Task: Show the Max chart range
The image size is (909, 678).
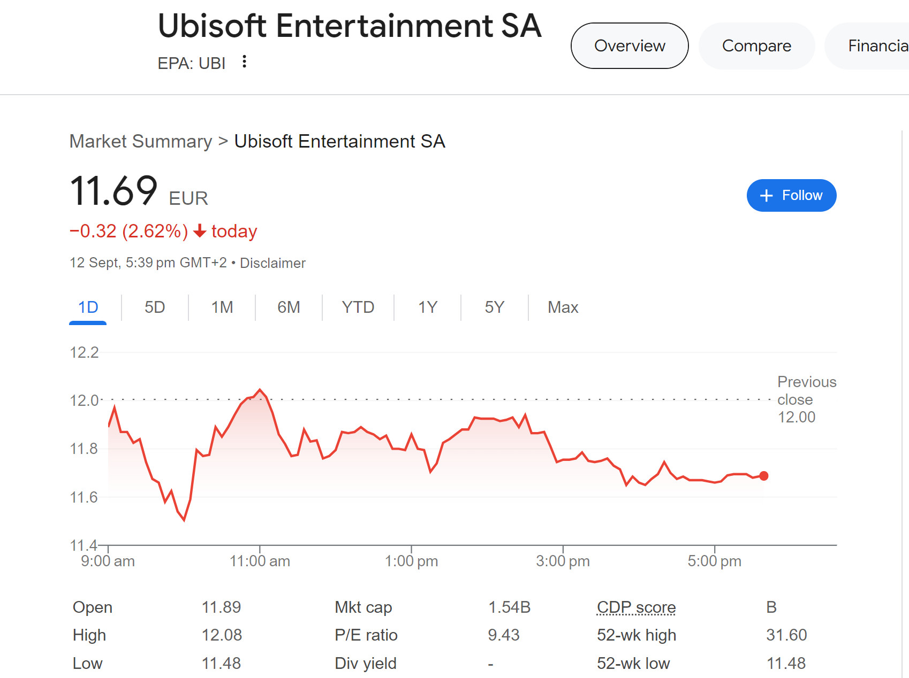Action: 563,307
